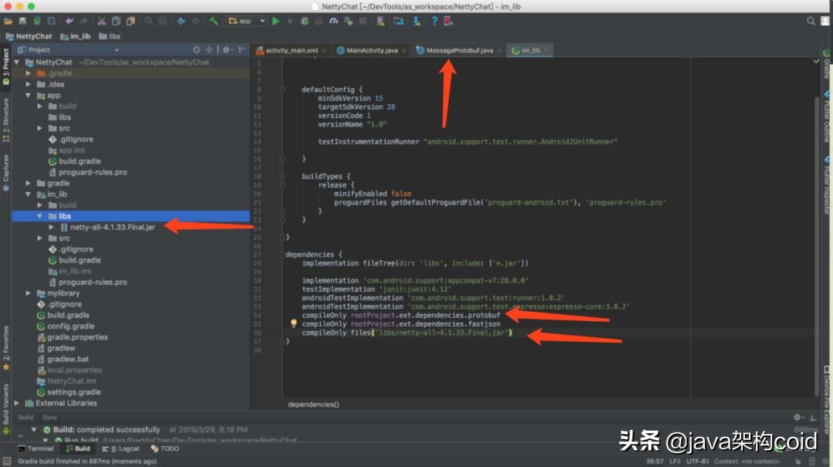Open the app run configuration dropdown
The width and height of the screenshot is (833, 467).
click(247, 22)
